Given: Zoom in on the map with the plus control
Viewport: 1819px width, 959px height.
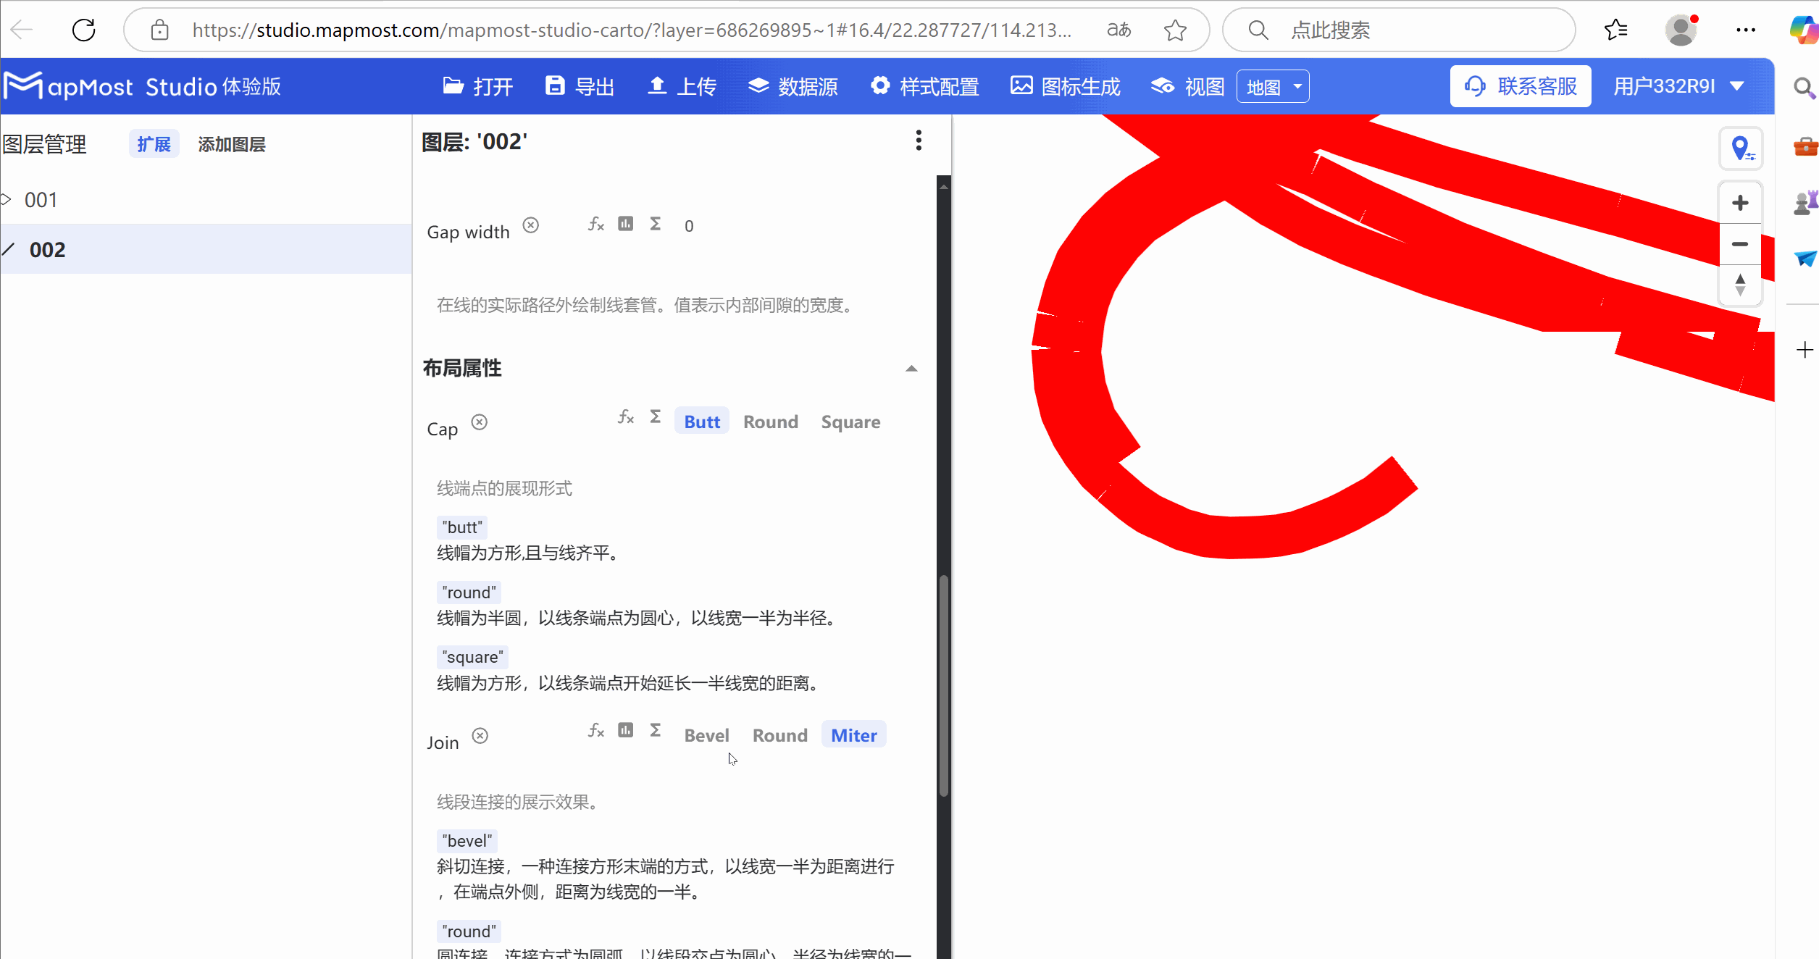Looking at the screenshot, I should coord(1740,202).
